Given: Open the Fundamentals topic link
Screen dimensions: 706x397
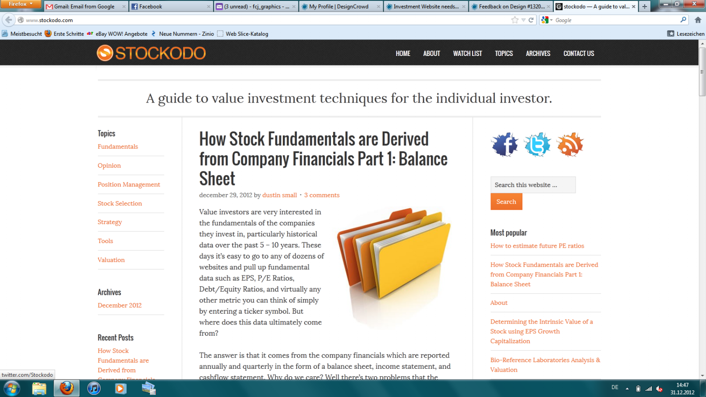Looking at the screenshot, I should click(x=118, y=146).
